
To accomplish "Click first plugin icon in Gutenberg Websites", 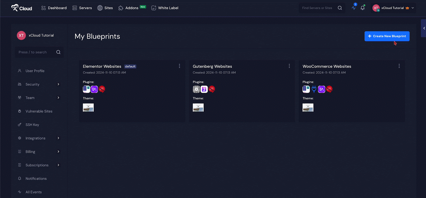I will pyautogui.click(x=196, y=89).
